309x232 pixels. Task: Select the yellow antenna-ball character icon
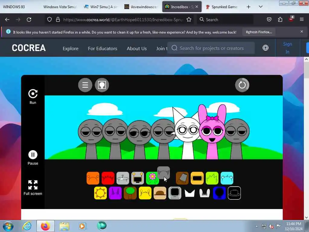[145, 193]
